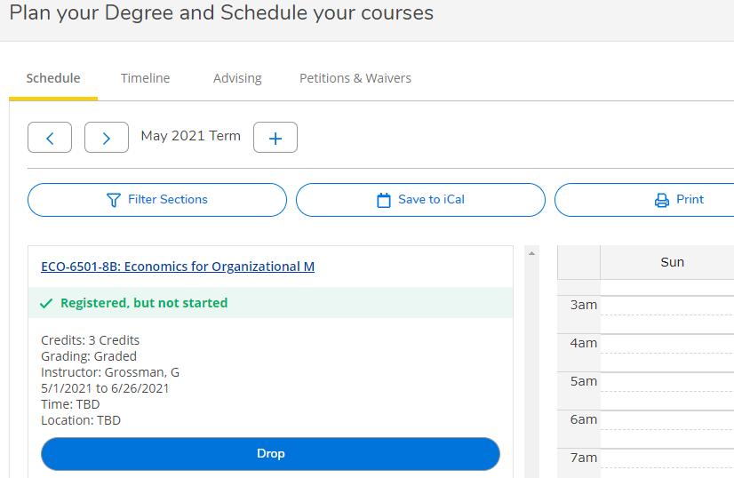Viewport: 734px width, 478px height.
Task: Click the green registered checkmark icon
Action: [x=46, y=303]
